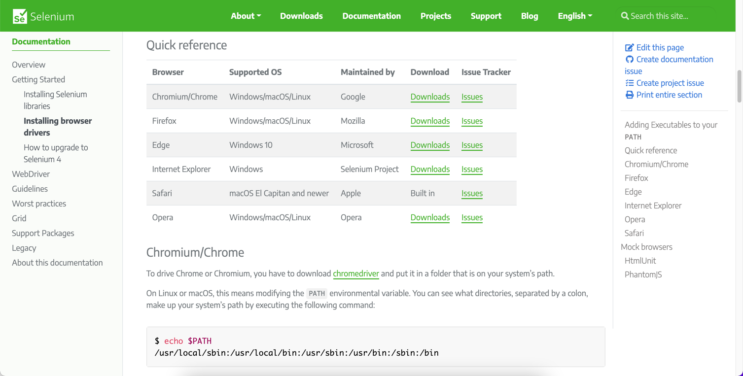Click Issues link in Edge row

click(x=472, y=145)
